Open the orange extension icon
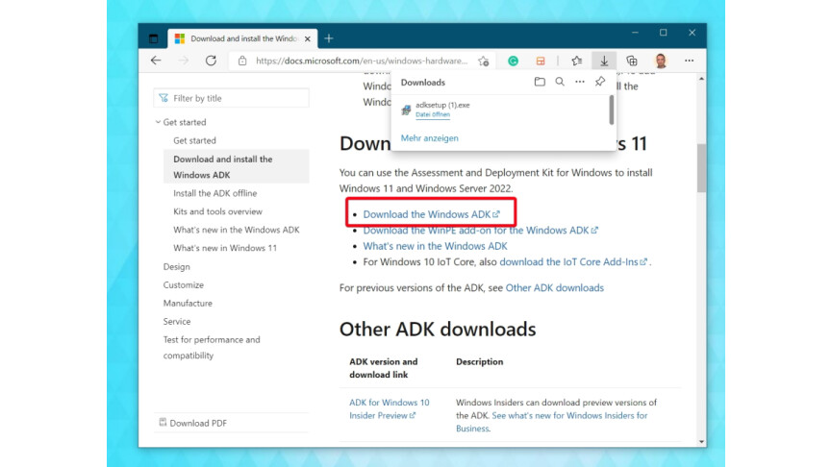 [x=541, y=61]
